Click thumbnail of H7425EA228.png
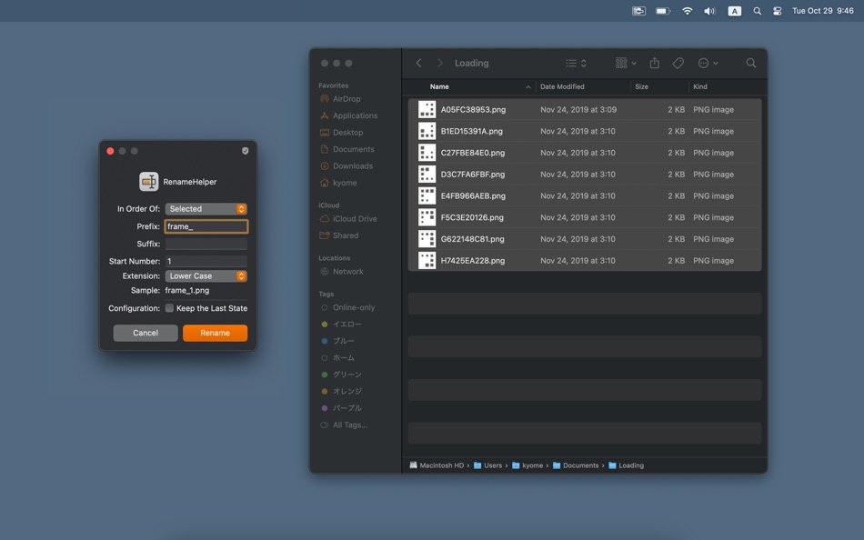This screenshot has width=864, height=540. tap(427, 260)
